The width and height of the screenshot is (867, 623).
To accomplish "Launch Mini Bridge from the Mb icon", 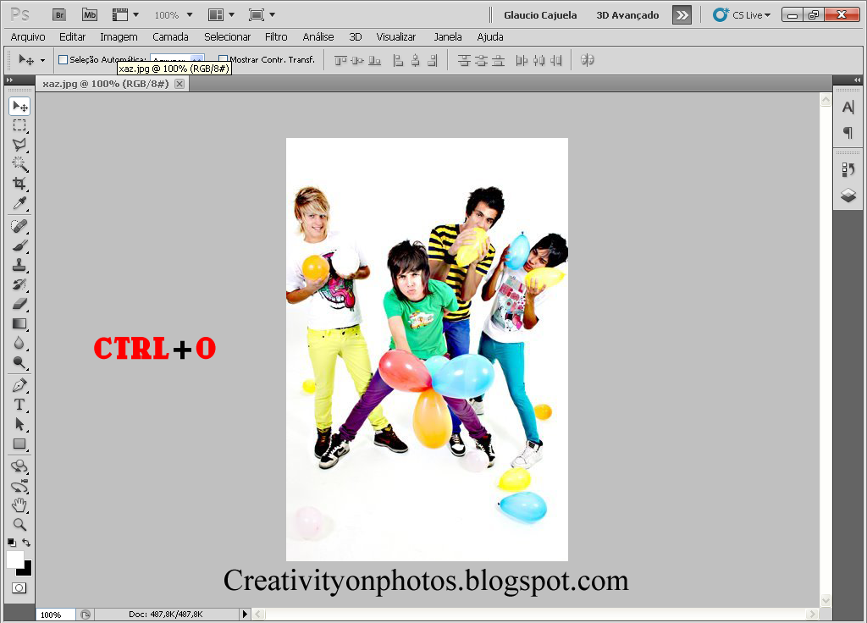I will point(90,15).
